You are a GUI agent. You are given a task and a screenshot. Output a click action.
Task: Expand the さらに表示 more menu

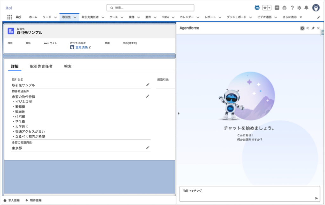292,17
